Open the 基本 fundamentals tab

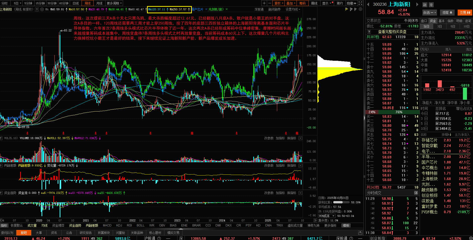[442, 21]
